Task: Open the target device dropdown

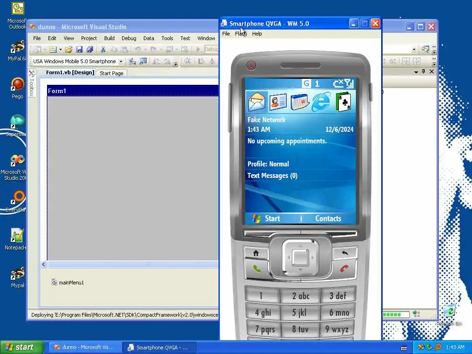Action: pos(121,61)
